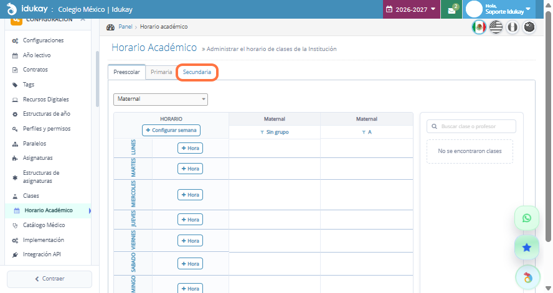Add an Hora to Lunes
This screenshot has width=553, height=293.
[190, 148]
